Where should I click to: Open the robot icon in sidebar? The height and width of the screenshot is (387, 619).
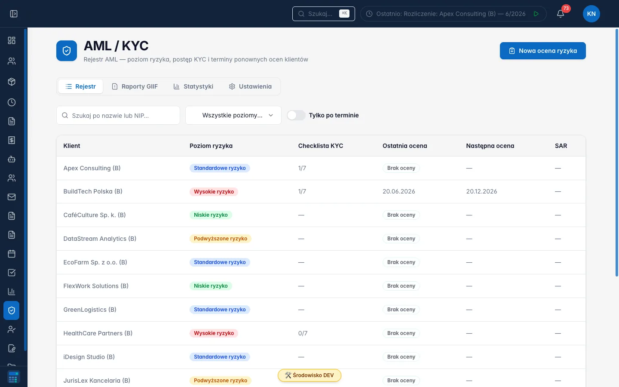pos(12,159)
